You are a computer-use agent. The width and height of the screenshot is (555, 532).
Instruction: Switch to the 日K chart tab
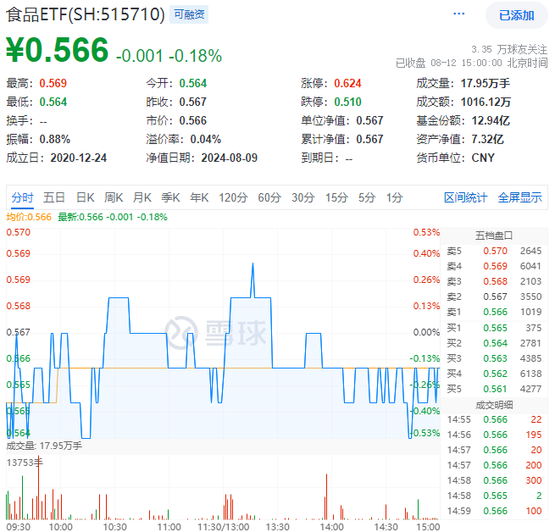(85, 197)
